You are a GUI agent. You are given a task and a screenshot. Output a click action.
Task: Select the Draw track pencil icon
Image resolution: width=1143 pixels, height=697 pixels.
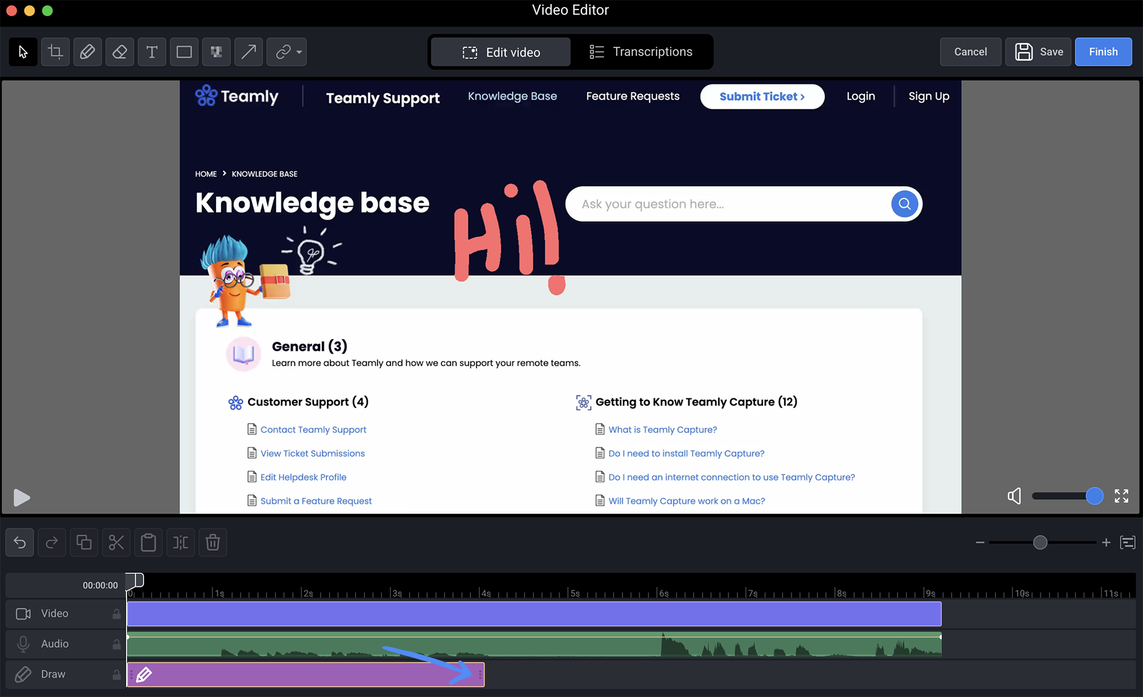[23, 674]
